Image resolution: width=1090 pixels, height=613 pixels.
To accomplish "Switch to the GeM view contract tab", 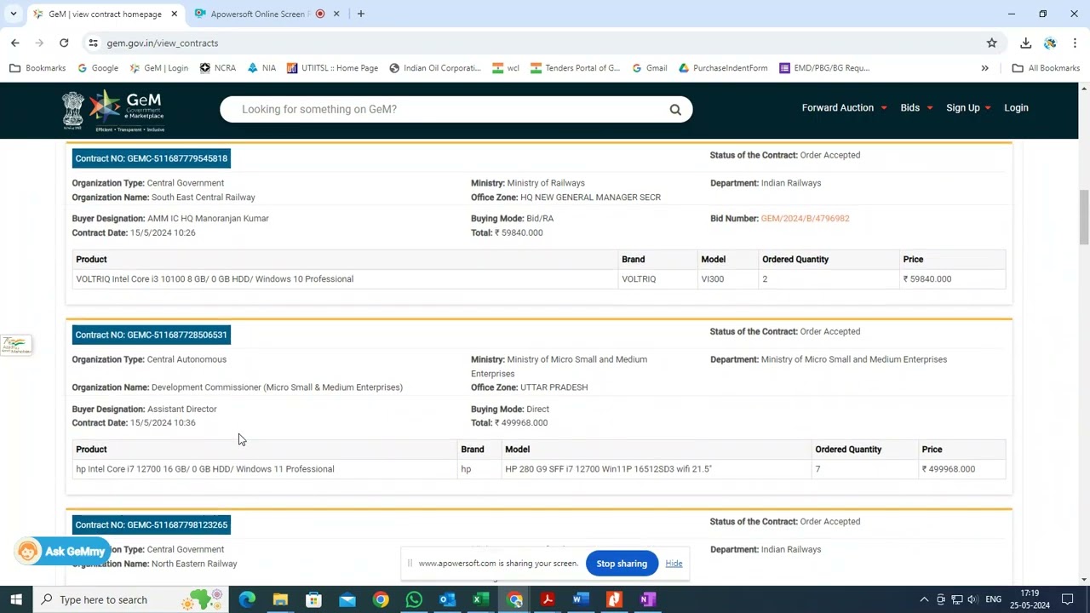I will point(103,14).
